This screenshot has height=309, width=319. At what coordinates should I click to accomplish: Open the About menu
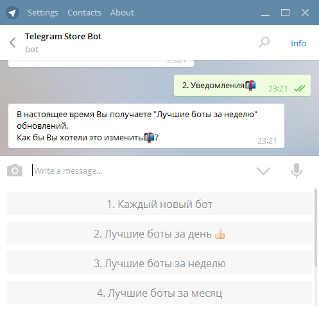(122, 13)
